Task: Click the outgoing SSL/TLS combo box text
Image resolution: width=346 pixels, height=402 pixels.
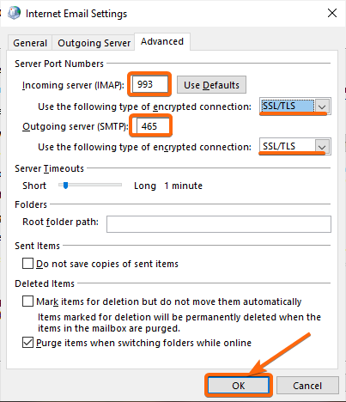Action: tap(279, 146)
